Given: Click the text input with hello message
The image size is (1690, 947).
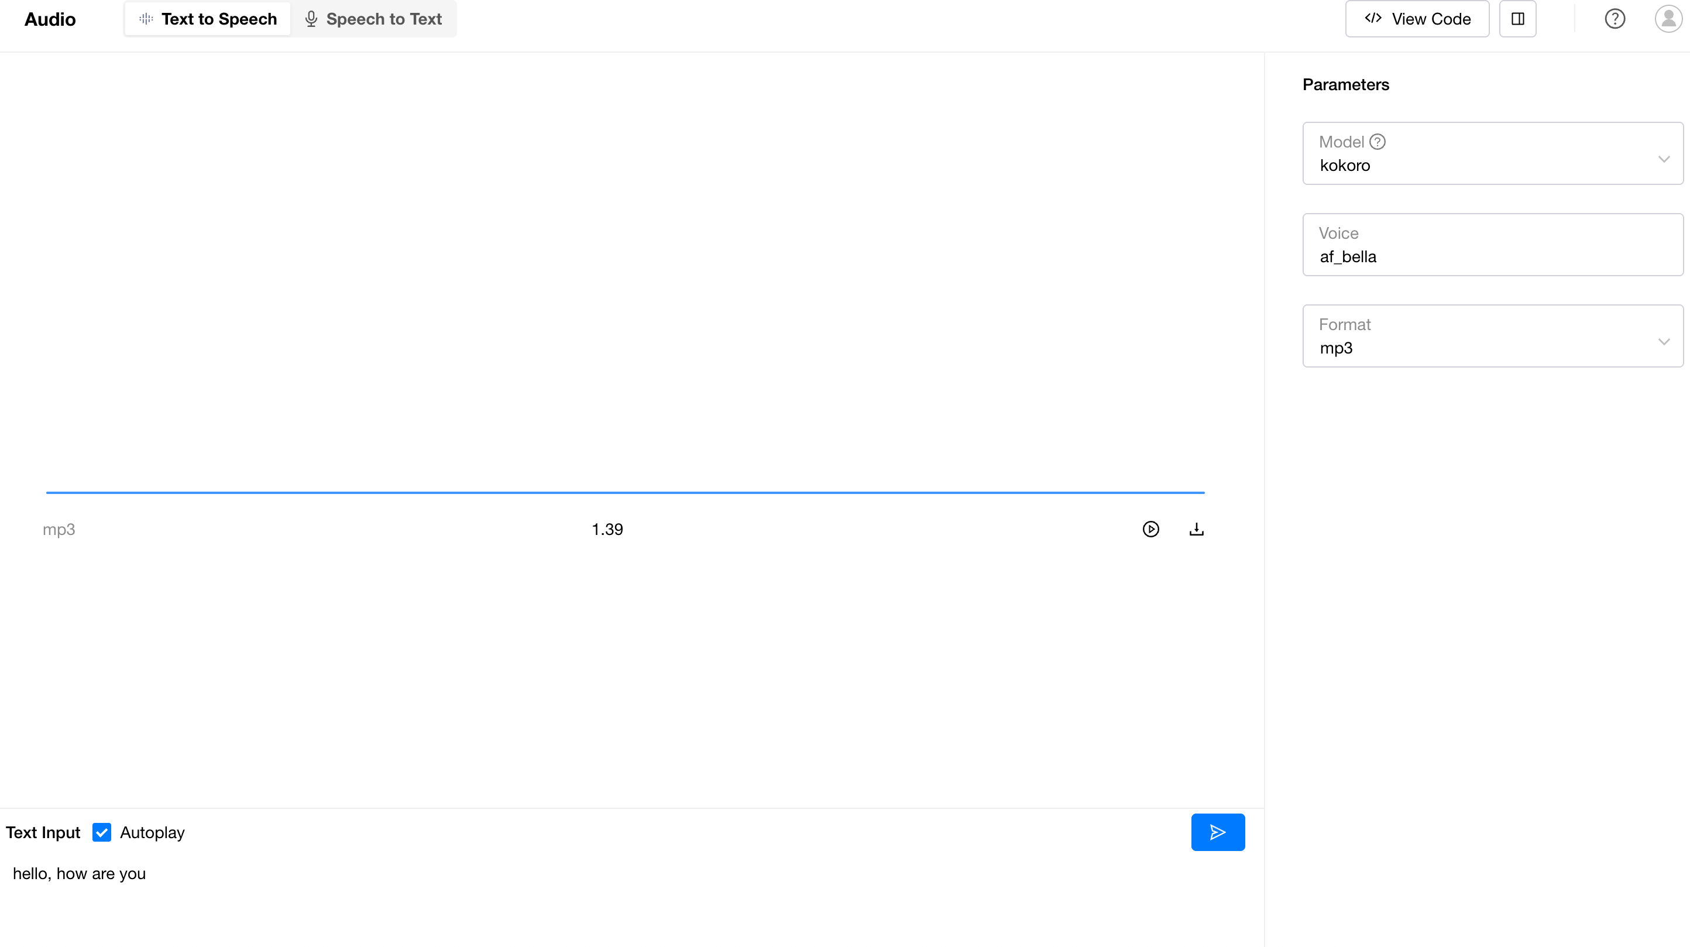Looking at the screenshot, I should pyautogui.click(x=80, y=873).
